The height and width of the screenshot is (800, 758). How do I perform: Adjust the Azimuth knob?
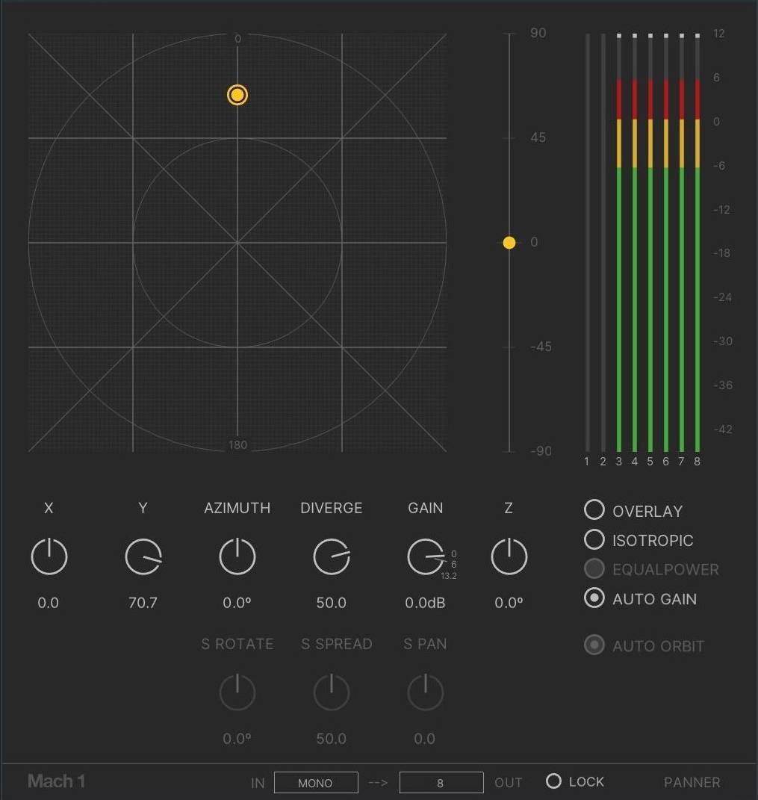click(237, 556)
